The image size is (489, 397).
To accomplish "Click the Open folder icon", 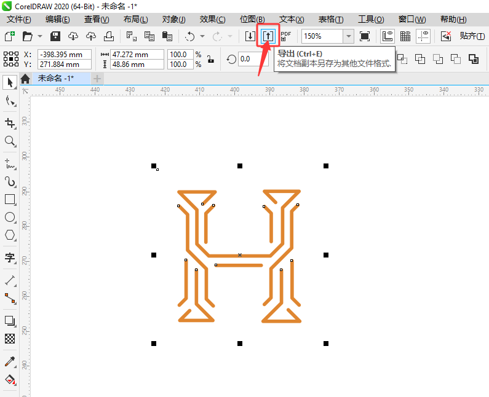I will [x=28, y=36].
